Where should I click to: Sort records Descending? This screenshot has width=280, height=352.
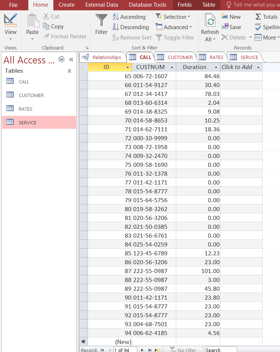[x=131, y=27]
